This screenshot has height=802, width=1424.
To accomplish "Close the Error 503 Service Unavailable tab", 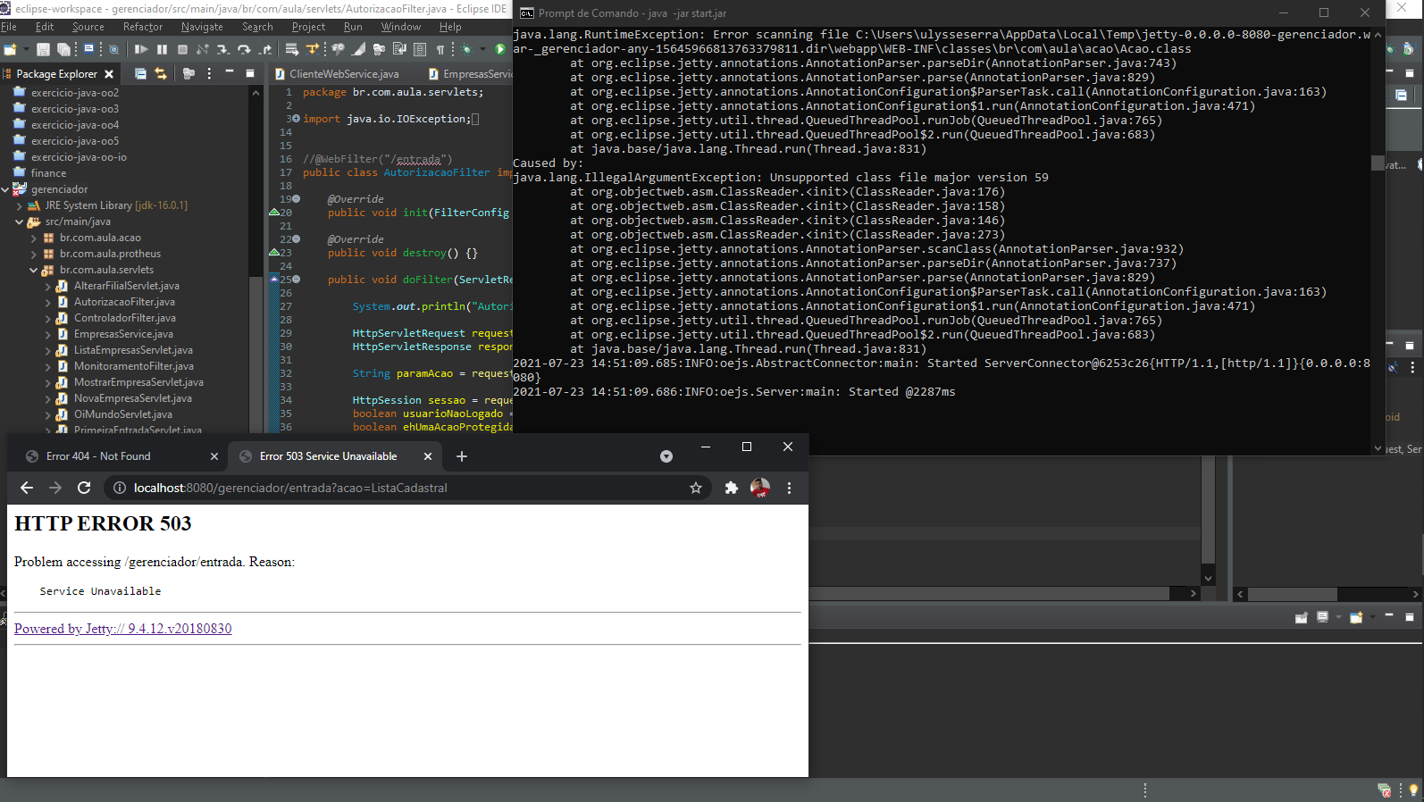I will pyautogui.click(x=428, y=456).
